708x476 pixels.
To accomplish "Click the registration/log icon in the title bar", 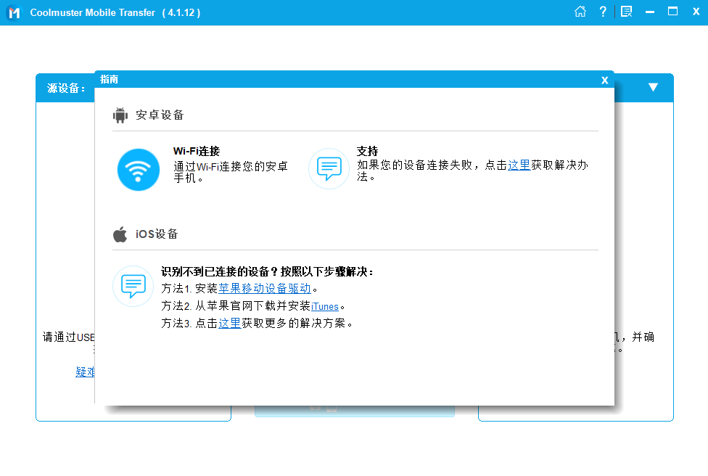I will 626,12.
